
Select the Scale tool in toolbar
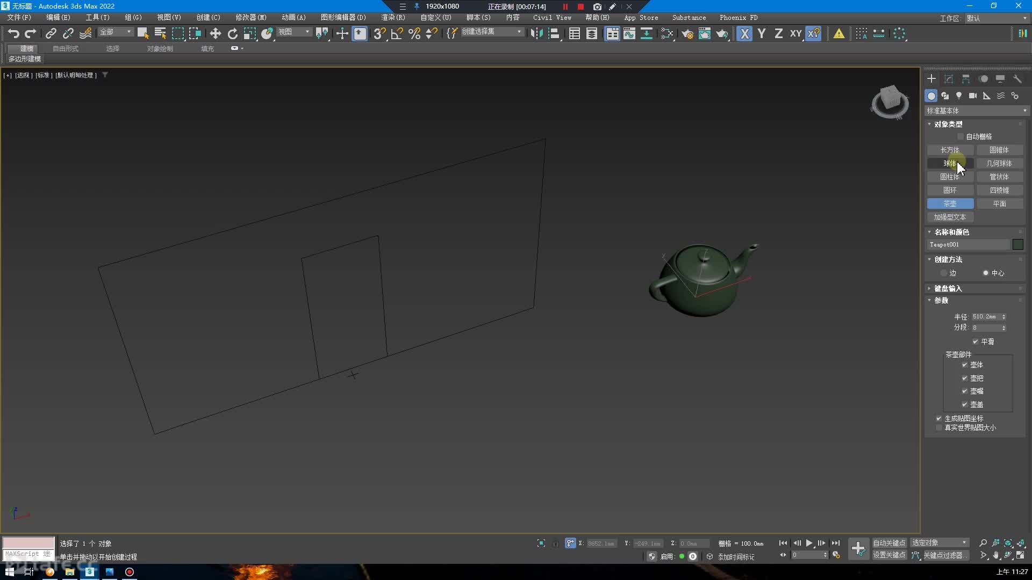pyautogui.click(x=249, y=33)
